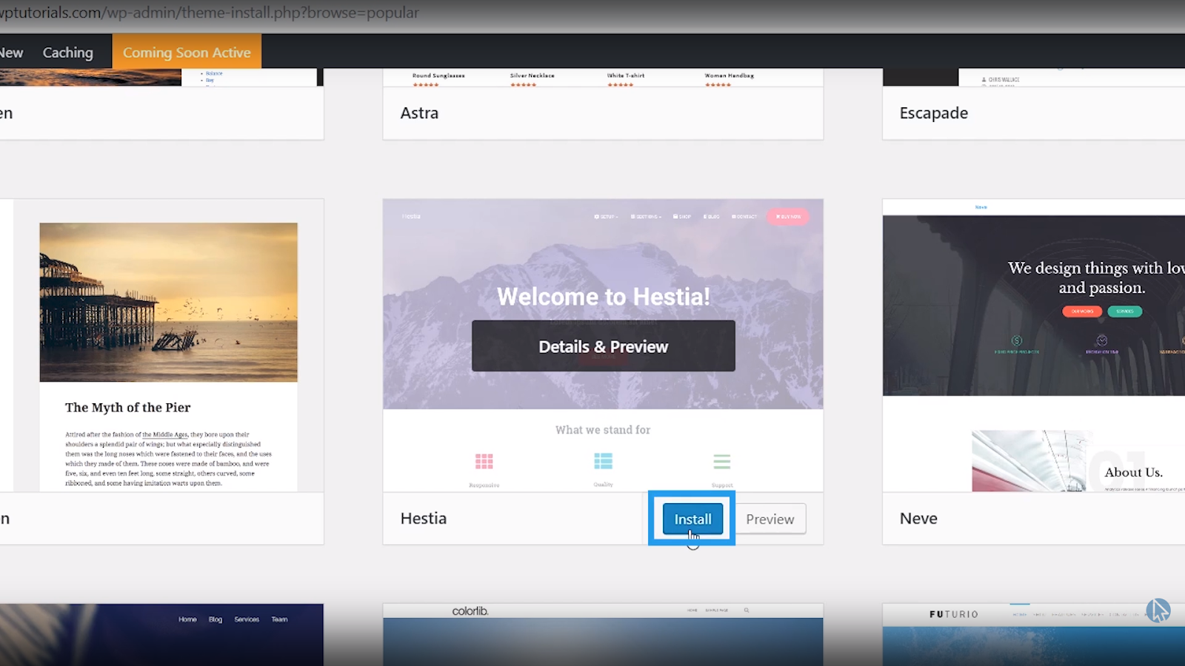Image resolution: width=1185 pixels, height=666 pixels.
Task: Focus the browser address bar URL
Action: pos(210,13)
